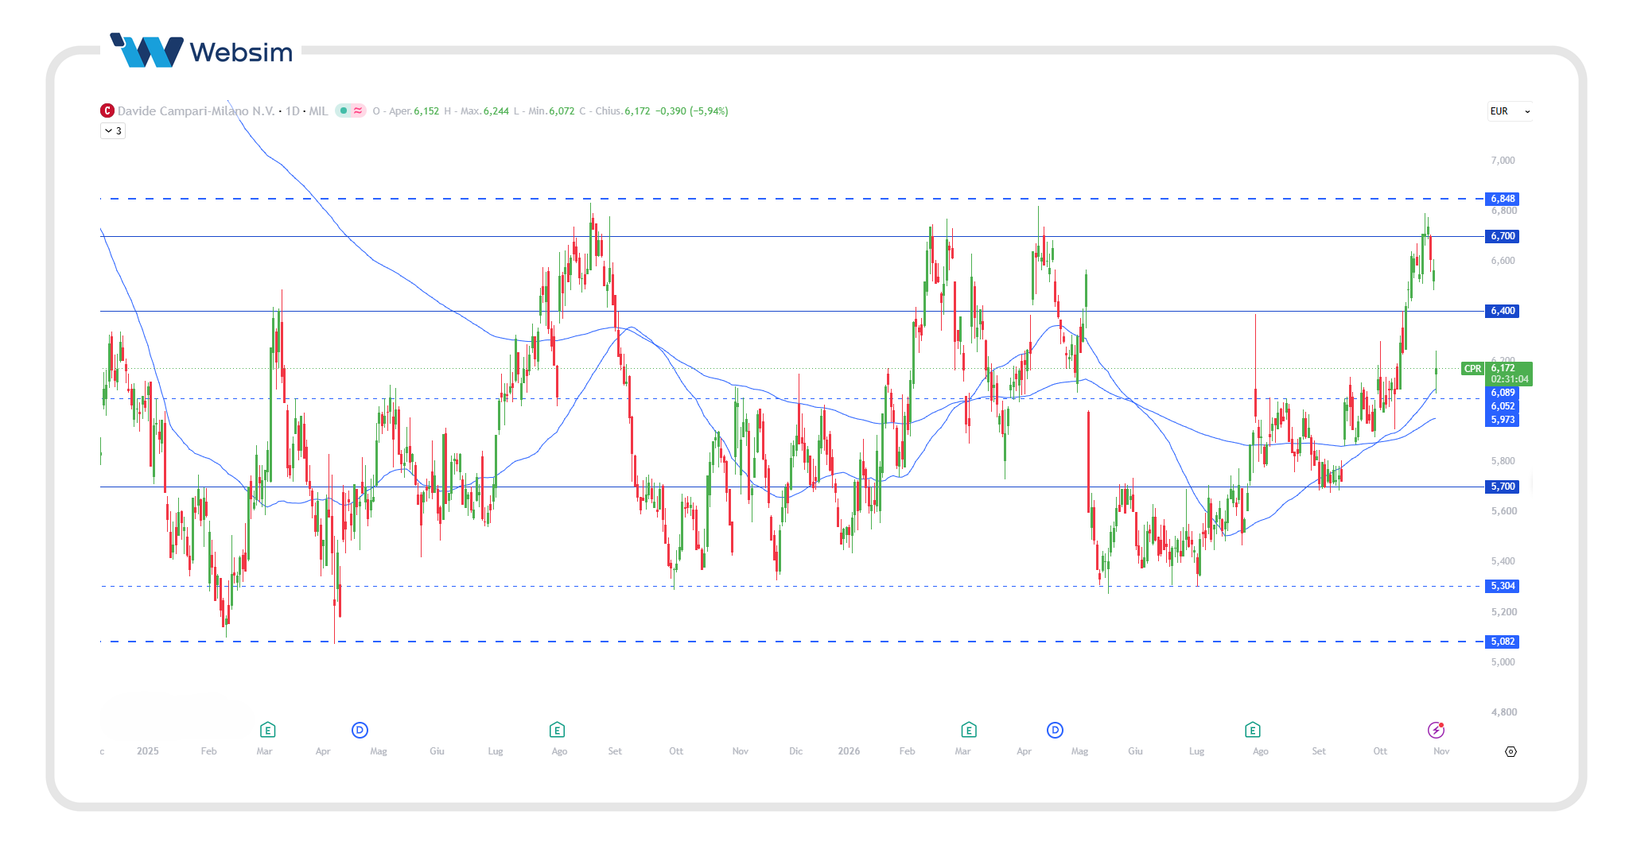
Task: Open the earnings event marker near Ago 2026
Action: 1252,730
